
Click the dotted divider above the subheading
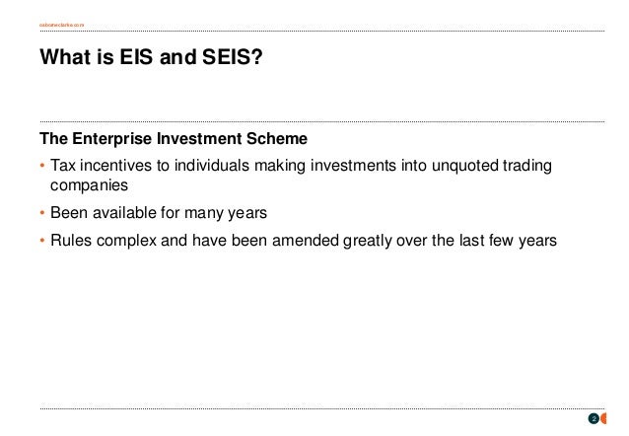[322, 121]
